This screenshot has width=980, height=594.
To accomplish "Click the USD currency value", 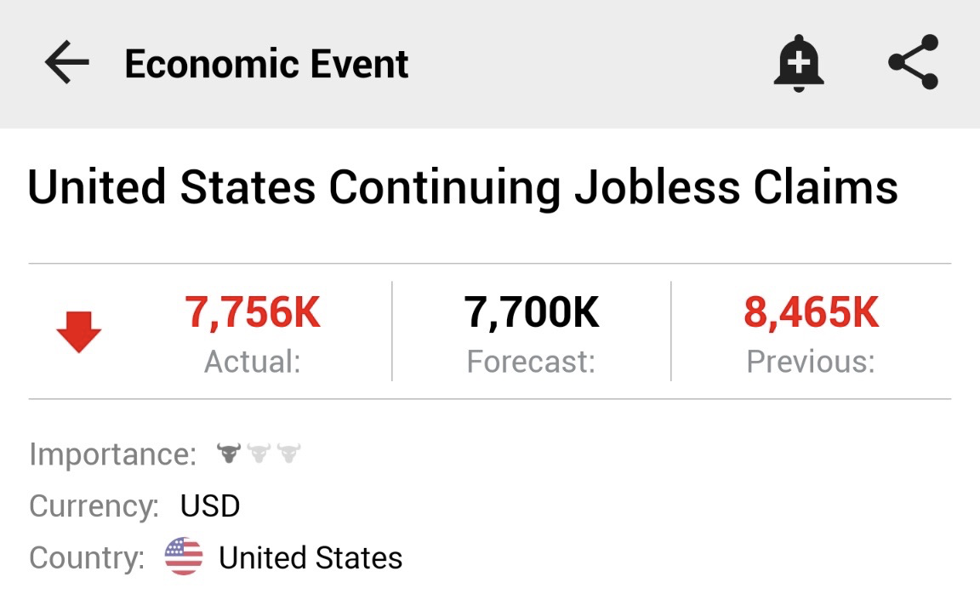I will pos(210,505).
